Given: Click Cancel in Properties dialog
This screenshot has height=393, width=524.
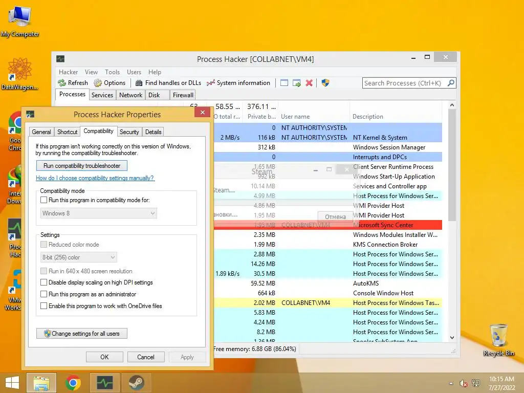Looking at the screenshot, I should point(146,357).
